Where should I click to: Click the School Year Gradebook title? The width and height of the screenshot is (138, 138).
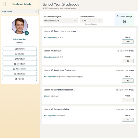pos(61,4)
